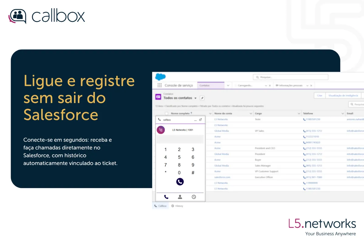The image size is (364, 243).
Task: Expand the Informações pessoais tab chevron
Action: [307, 86]
